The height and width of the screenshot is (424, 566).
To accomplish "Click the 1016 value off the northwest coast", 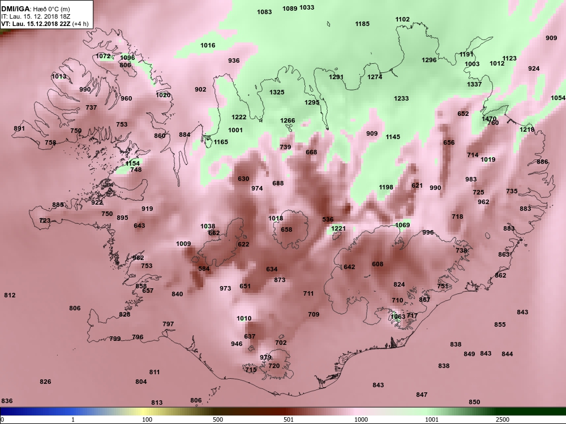I will tap(208, 45).
